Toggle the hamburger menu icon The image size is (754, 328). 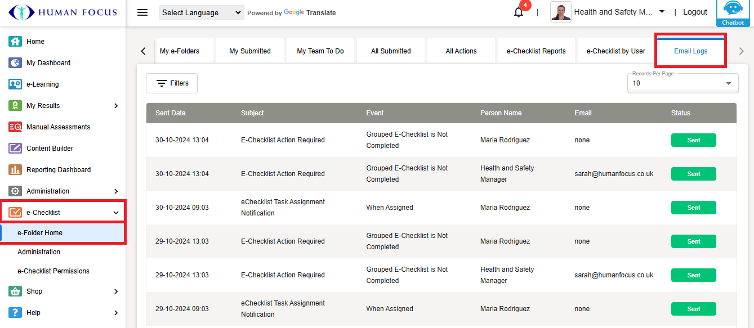[142, 12]
